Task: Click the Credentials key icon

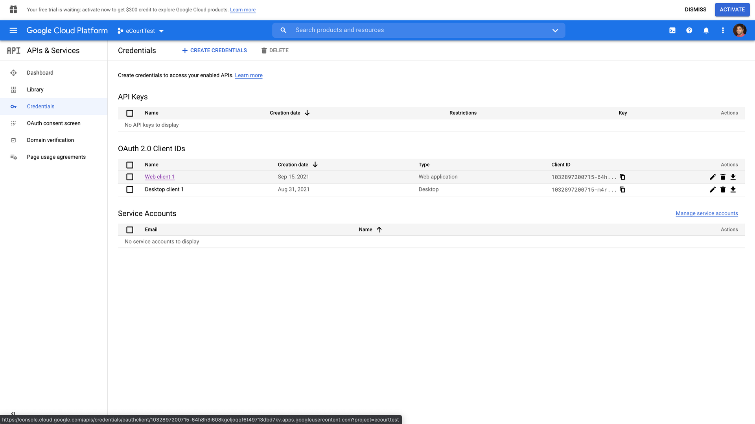Action: click(x=13, y=106)
